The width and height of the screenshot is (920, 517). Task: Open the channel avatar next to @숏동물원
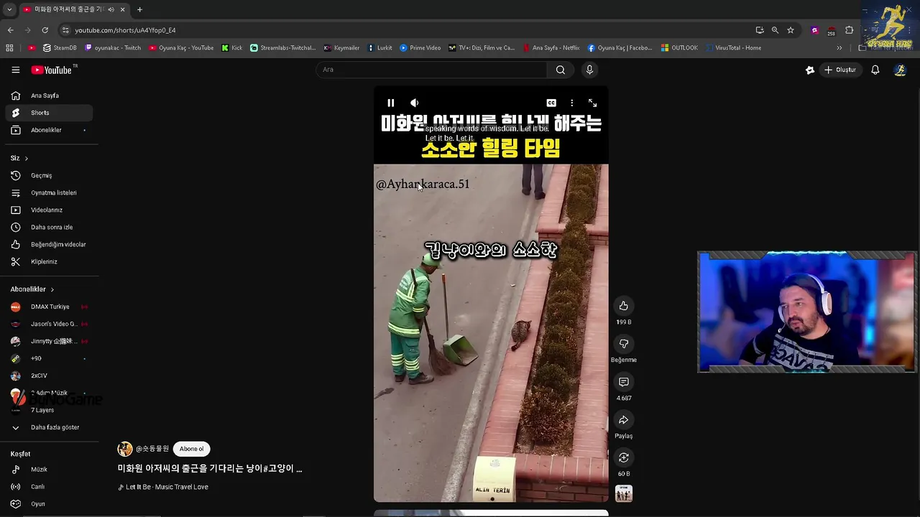pyautogui.click(x=125, y=449)
